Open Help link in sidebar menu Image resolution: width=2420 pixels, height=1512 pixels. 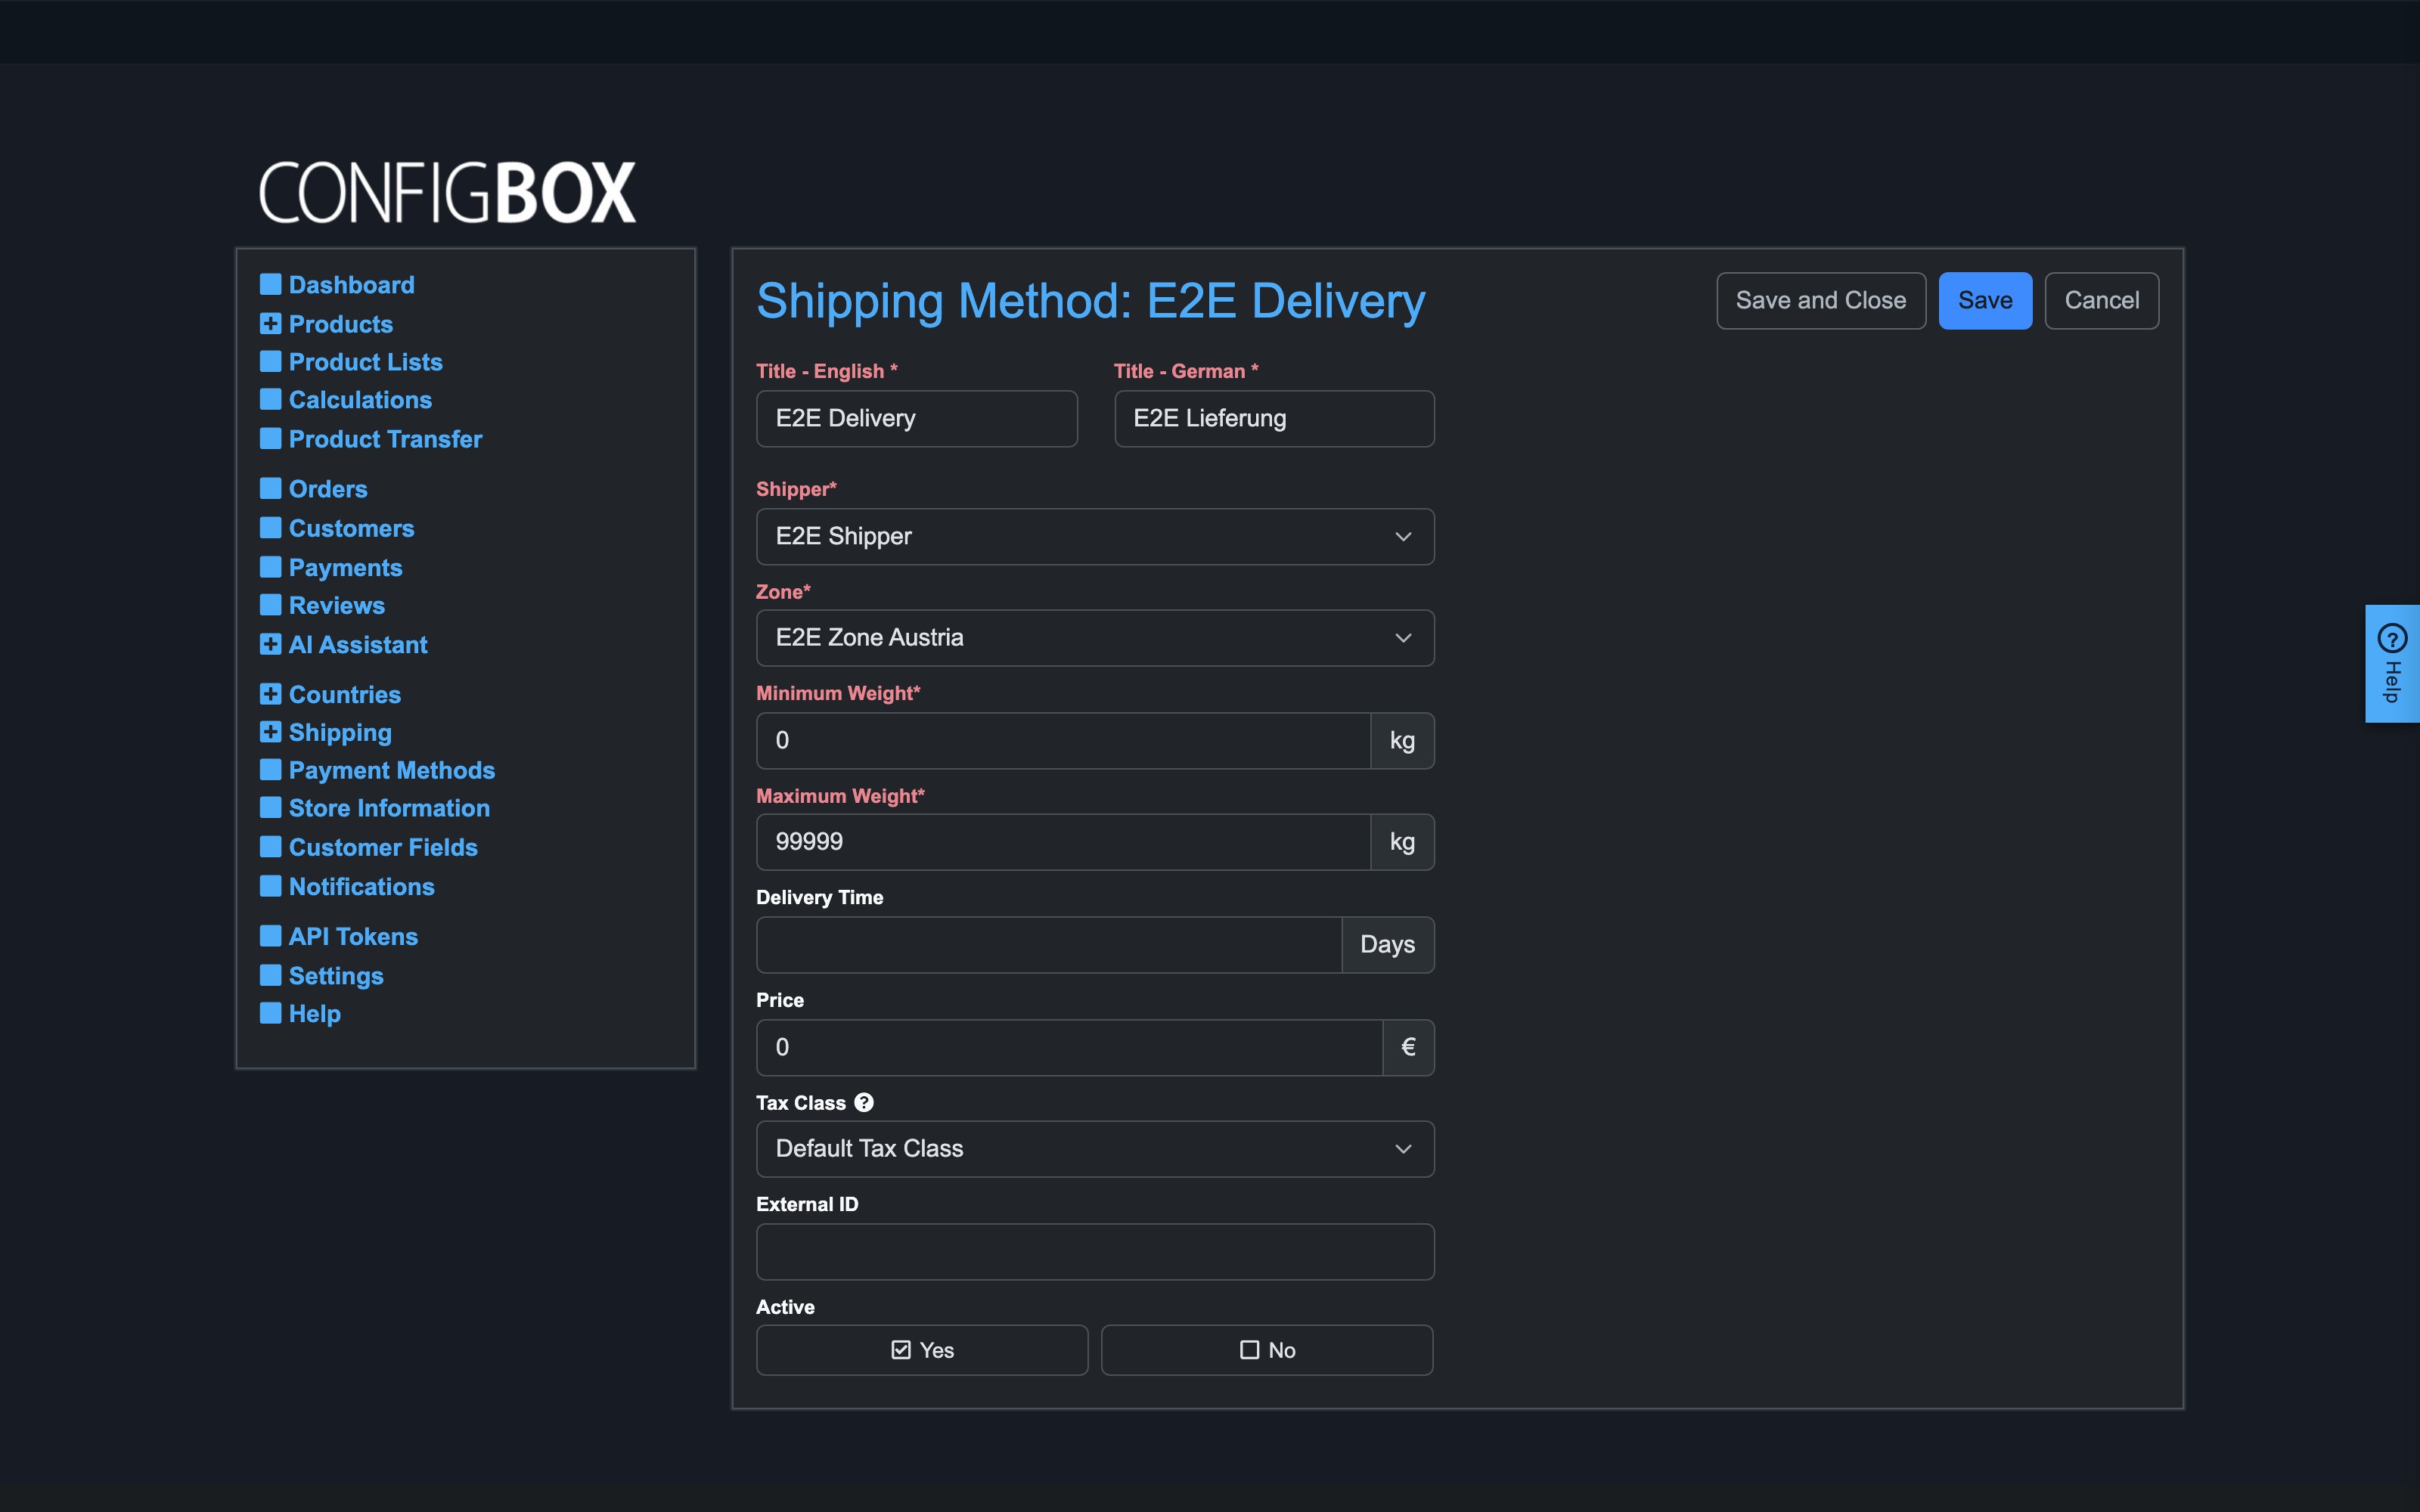tap(314, 1013)
